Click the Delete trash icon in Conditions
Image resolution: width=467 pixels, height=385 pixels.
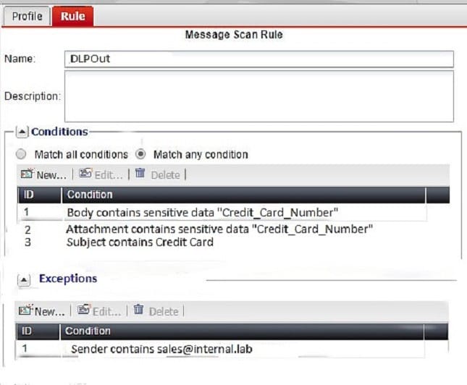140,174
